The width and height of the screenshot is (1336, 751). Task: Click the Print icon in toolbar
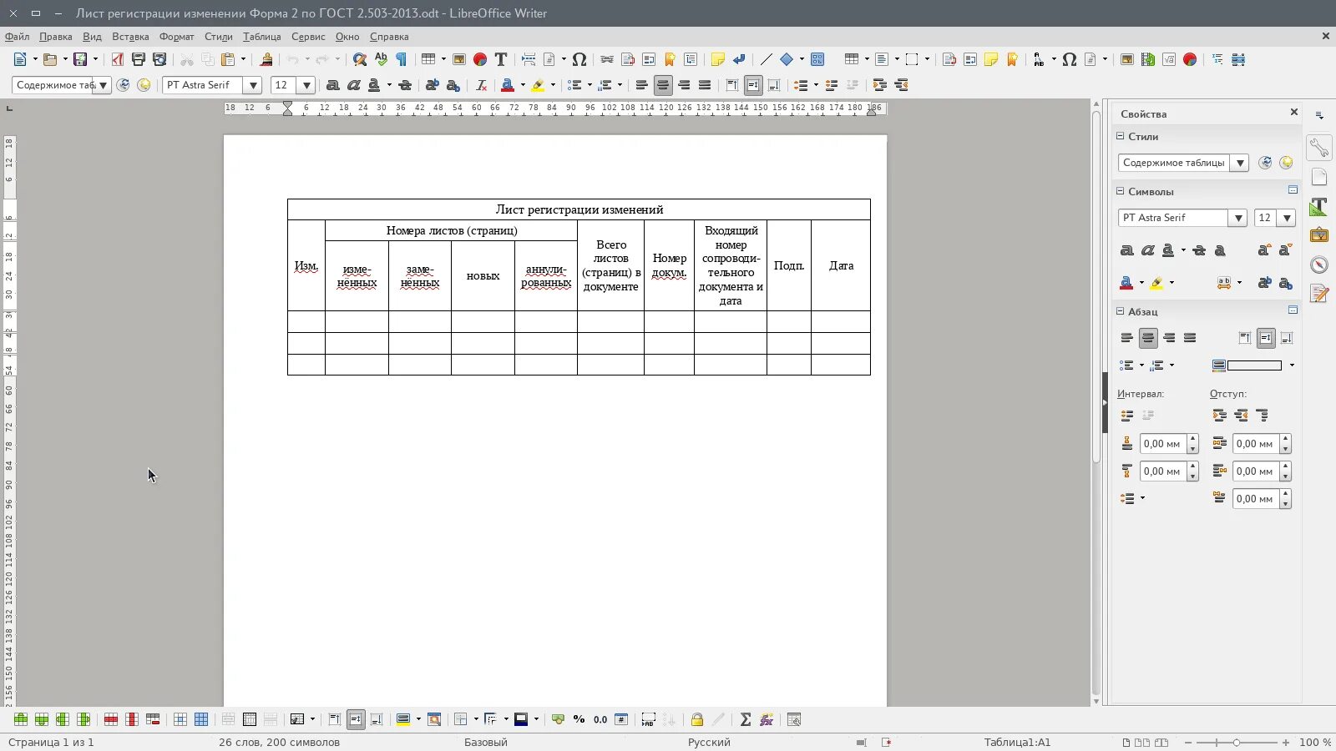click(139, 59)
